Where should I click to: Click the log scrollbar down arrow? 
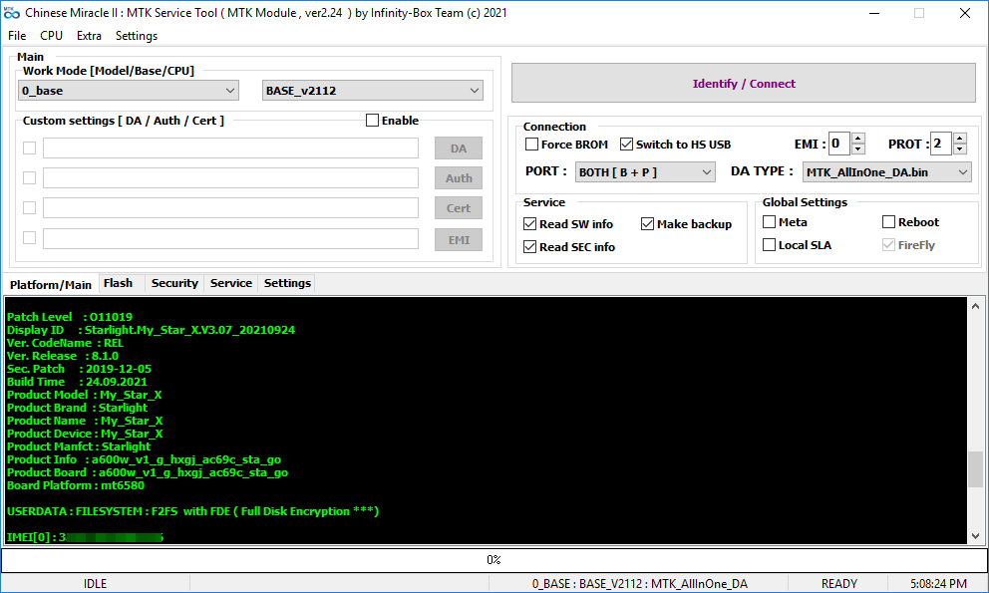[x=975, y=535]
